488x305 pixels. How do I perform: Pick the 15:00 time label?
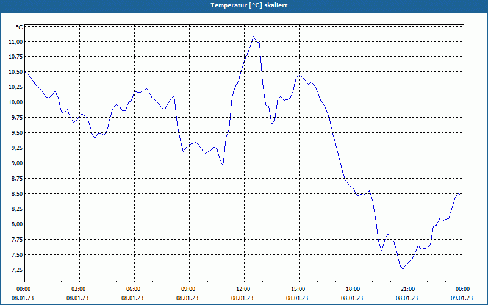(x=299, y=289)
